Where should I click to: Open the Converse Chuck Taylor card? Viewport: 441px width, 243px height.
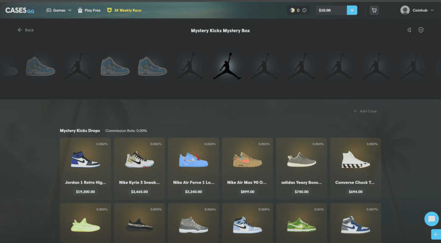click(x=355, y=169)
